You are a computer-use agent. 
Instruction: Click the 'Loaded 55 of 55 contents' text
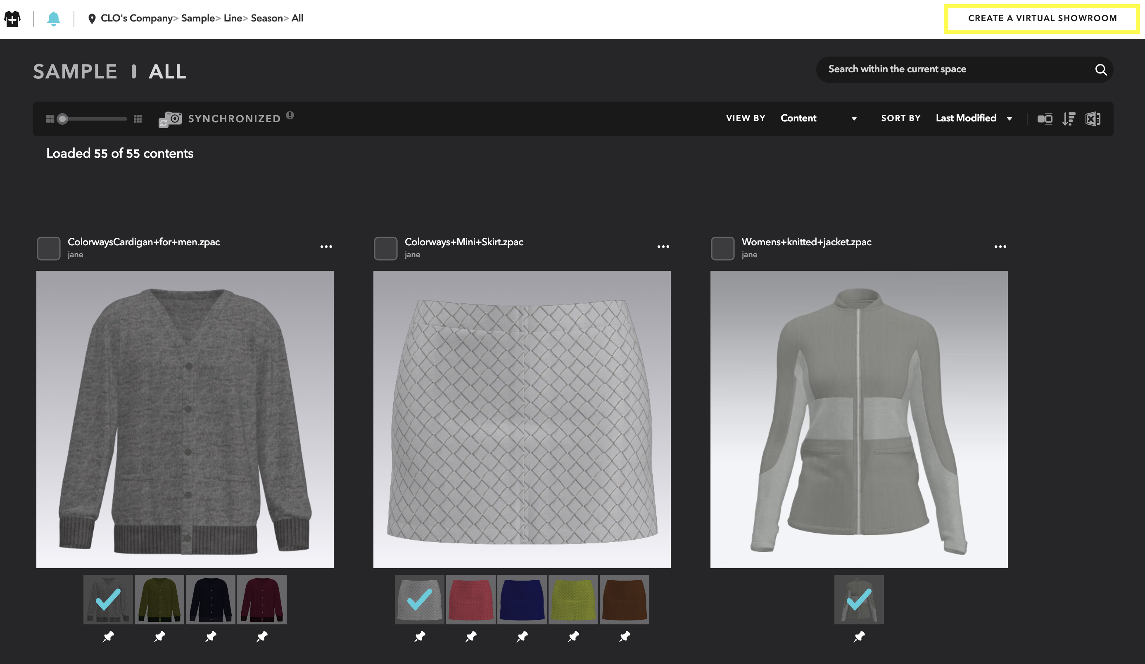pos(120,154)
